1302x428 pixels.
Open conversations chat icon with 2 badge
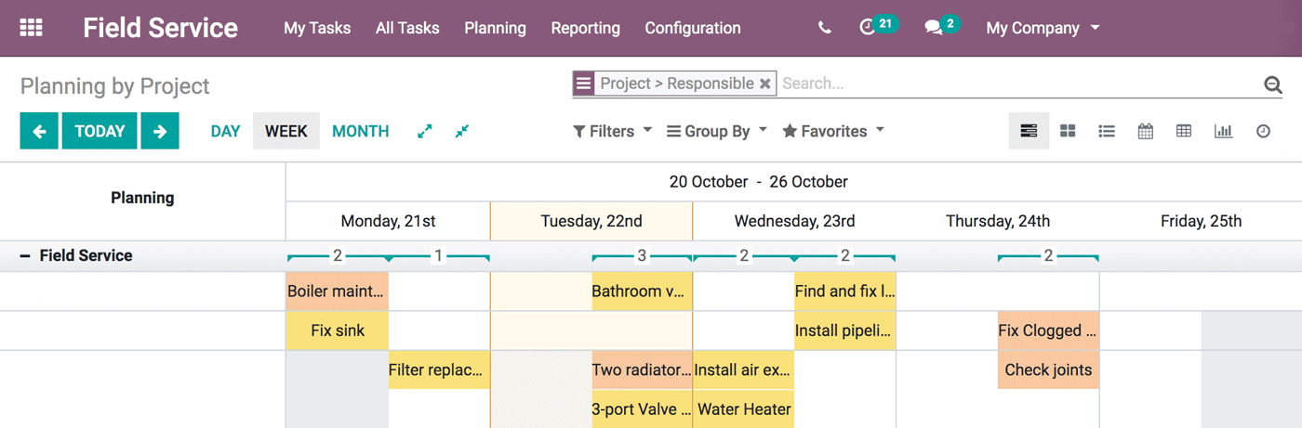942,26
